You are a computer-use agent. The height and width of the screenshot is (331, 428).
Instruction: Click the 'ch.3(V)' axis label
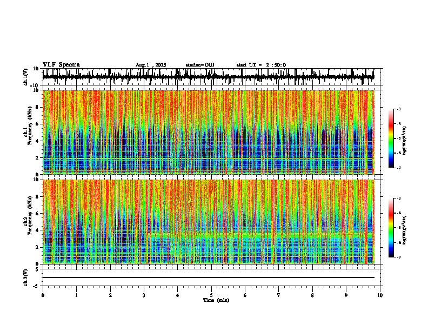[x=26, y=277]
